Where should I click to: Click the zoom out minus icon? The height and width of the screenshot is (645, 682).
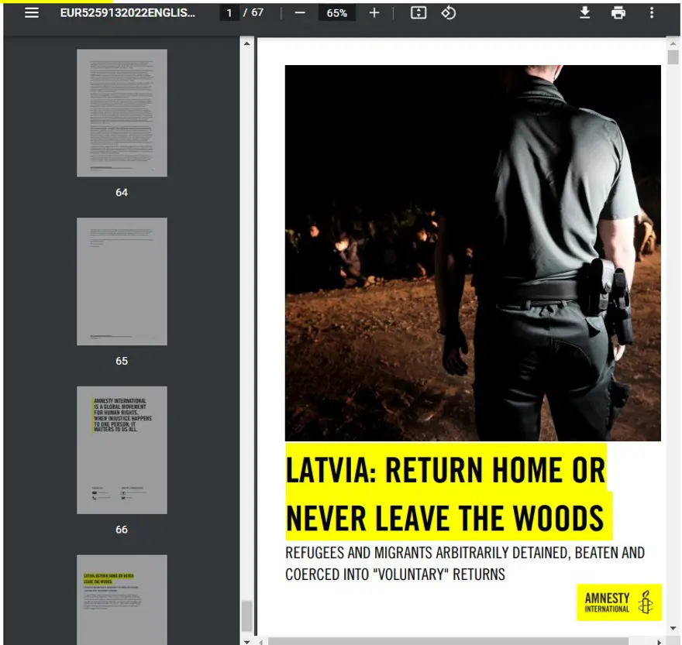(300, 13)
